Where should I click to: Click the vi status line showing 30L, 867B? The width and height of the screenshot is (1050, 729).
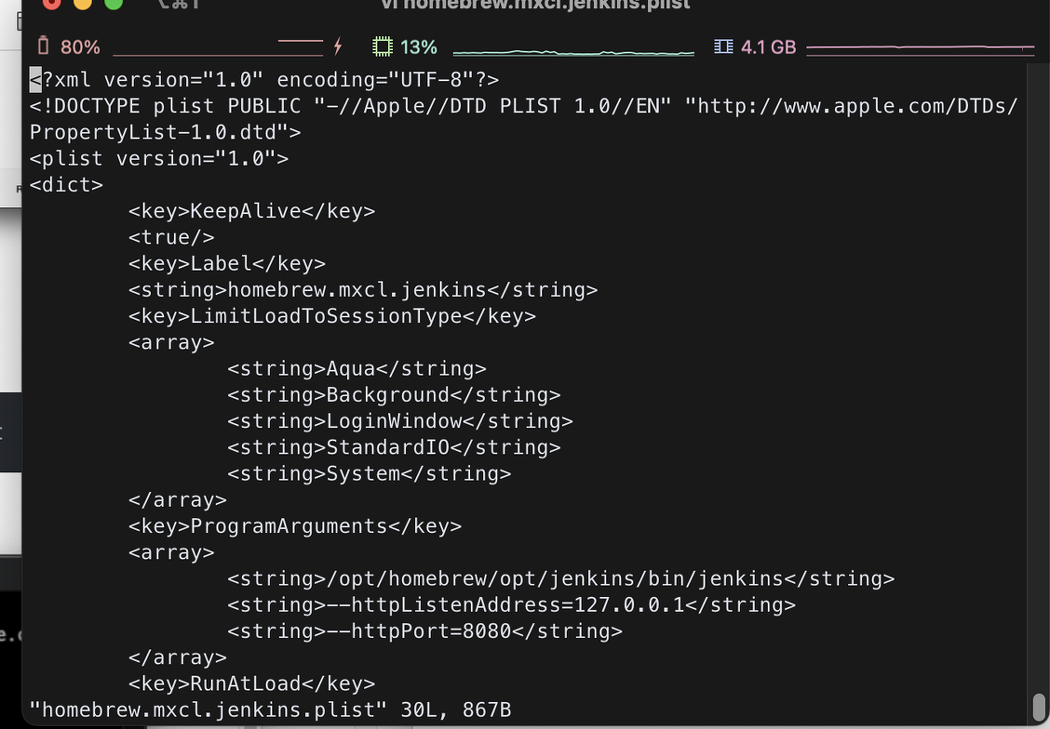click(x=271, y=709)
